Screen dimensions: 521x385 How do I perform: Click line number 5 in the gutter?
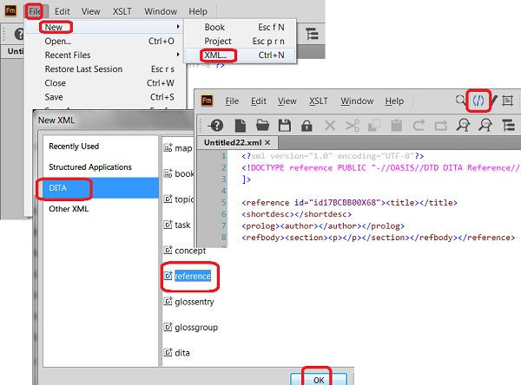pos(224,202)
